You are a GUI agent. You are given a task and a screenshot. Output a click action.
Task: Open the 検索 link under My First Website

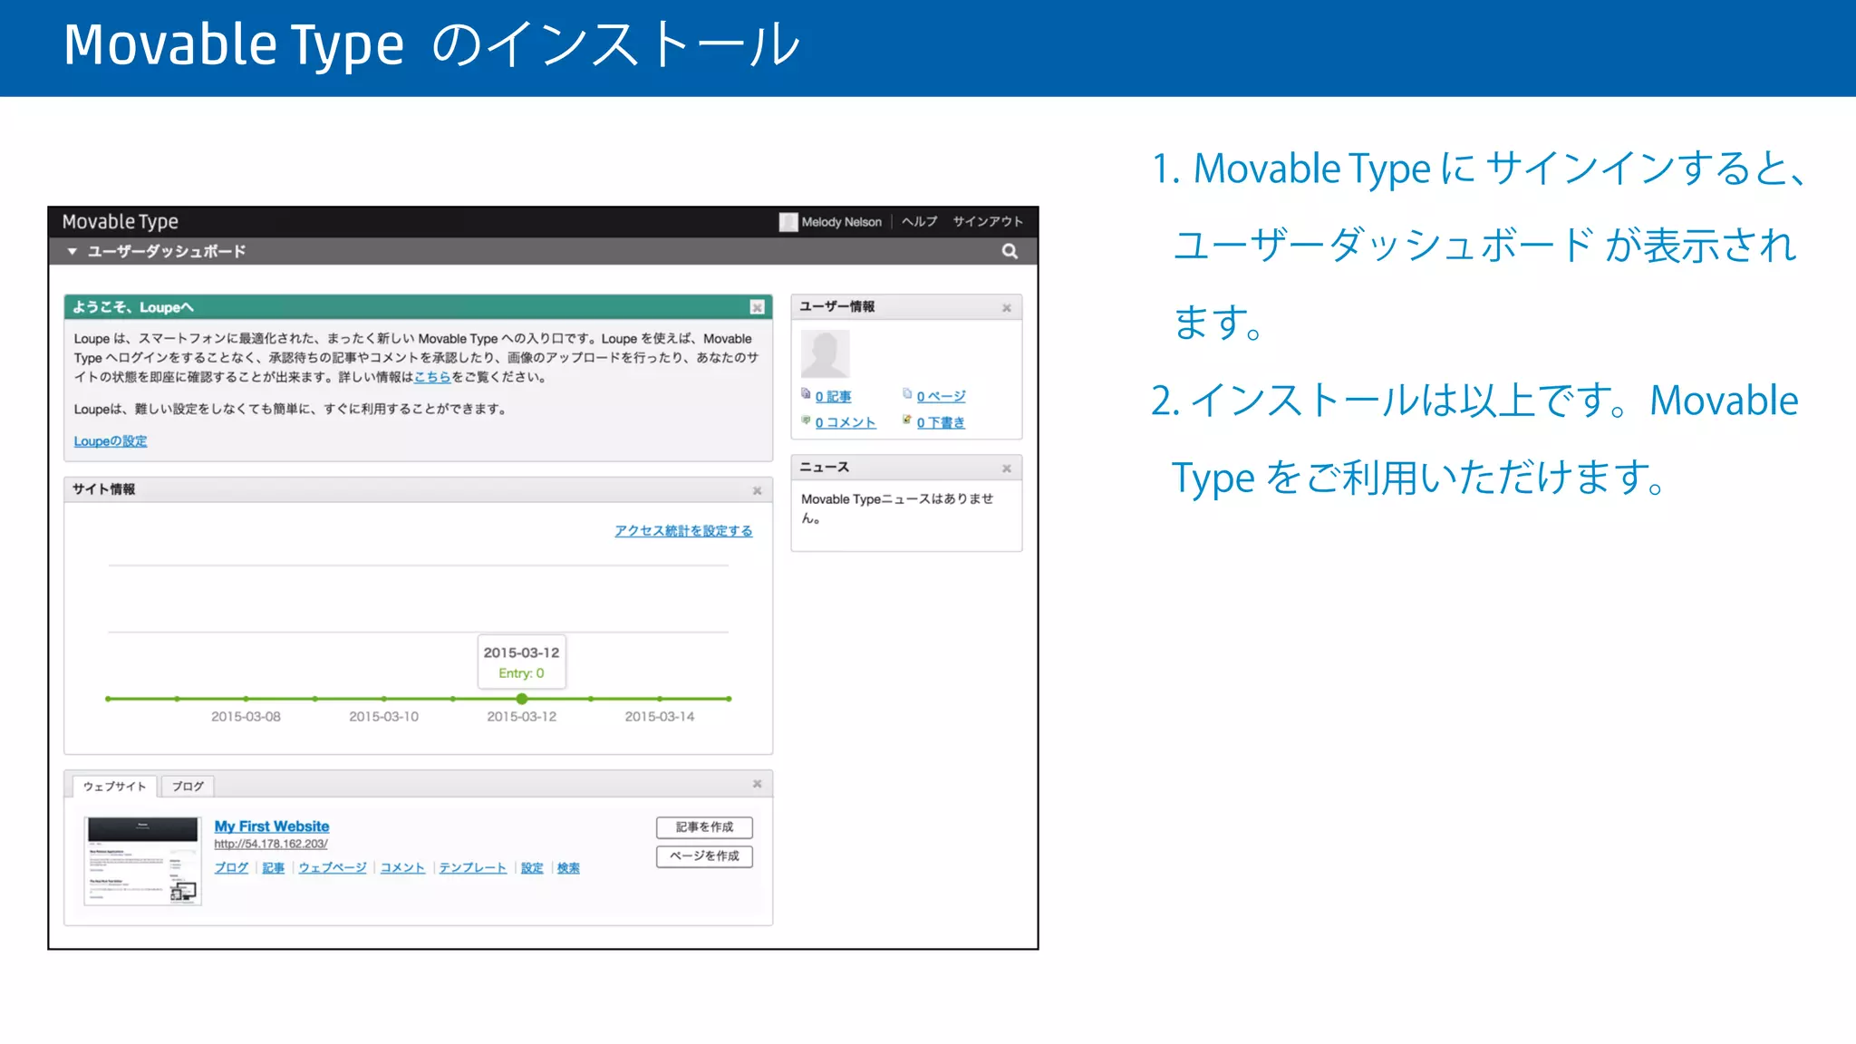coord(568,868)
